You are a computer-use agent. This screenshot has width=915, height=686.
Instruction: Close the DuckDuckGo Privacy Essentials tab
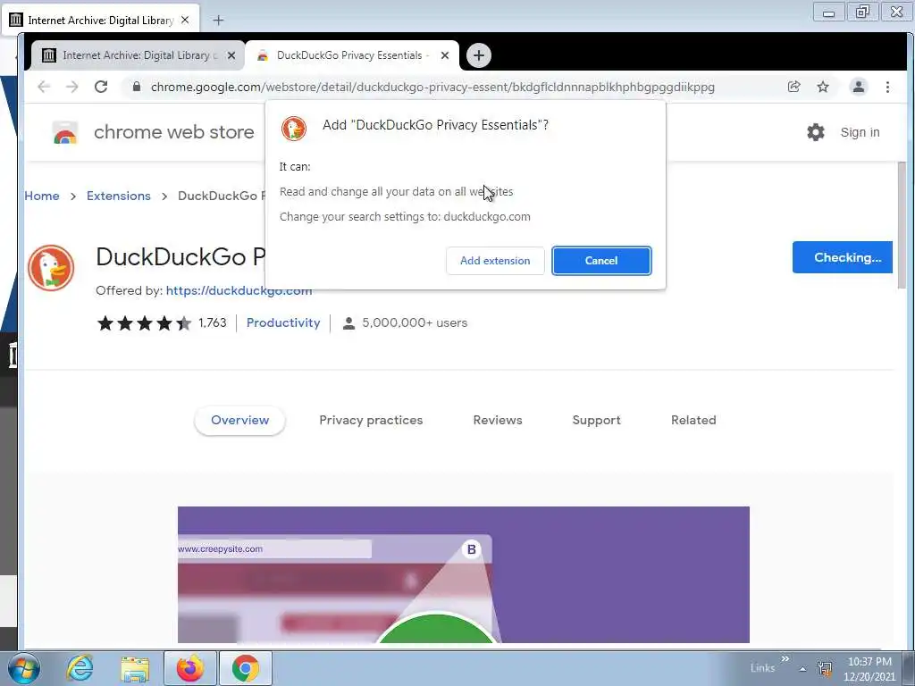click(445, 55)
